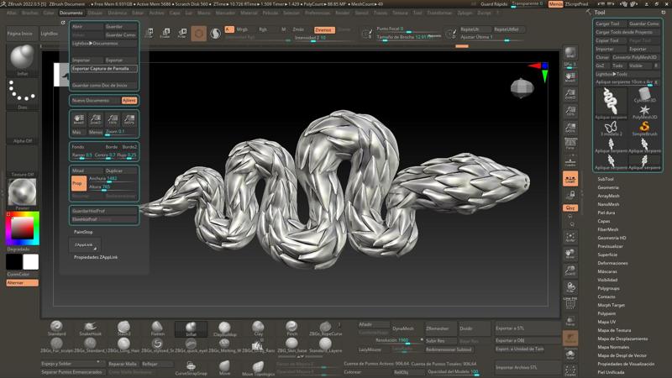Activate the Draw mode gizmo icon

click(x=199, y=33)
